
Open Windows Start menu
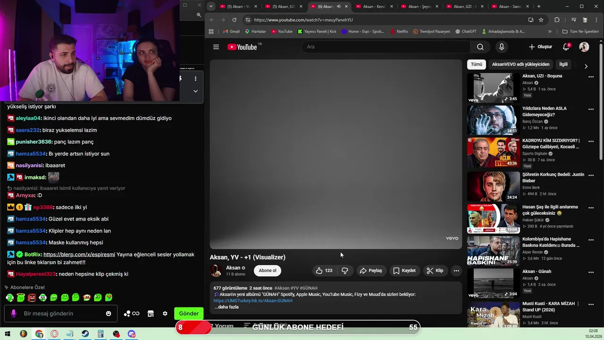(8, 334)
